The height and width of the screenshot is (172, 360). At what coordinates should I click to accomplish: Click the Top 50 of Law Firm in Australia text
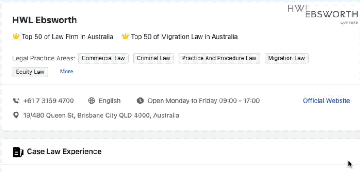[67, 37]
